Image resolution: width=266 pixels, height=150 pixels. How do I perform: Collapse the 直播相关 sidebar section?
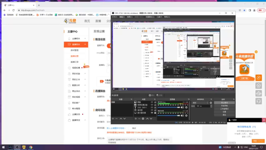tap(85, 44)
